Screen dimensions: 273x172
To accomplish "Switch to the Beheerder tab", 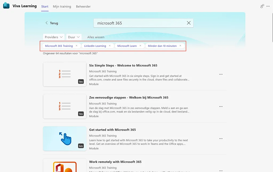I will tap(83, 6).
